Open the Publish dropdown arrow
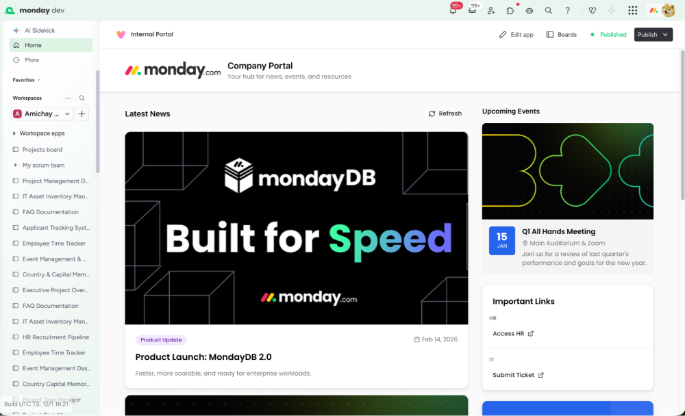 tap(665, 35)
